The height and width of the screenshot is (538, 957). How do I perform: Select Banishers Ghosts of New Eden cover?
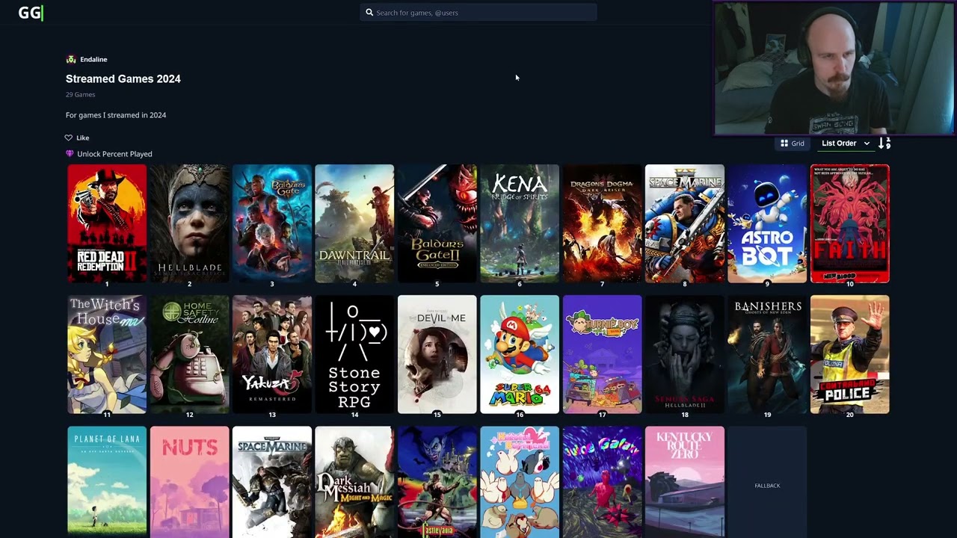pyautogui.click(x=767, y=354)
